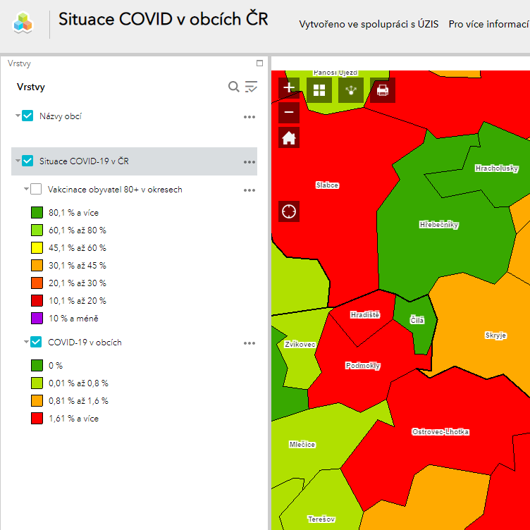The image size is (530, 530).
Task: Open Vytvořeno ve spolupráci s ÚZIS link
Action: coord(369,24)
